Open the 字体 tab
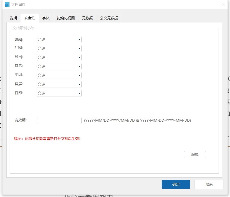230x197 pixels. tap(46, 18)
